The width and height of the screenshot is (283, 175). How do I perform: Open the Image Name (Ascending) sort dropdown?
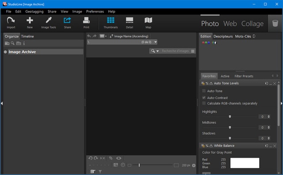pyautogui.click(x=129, y=36)
